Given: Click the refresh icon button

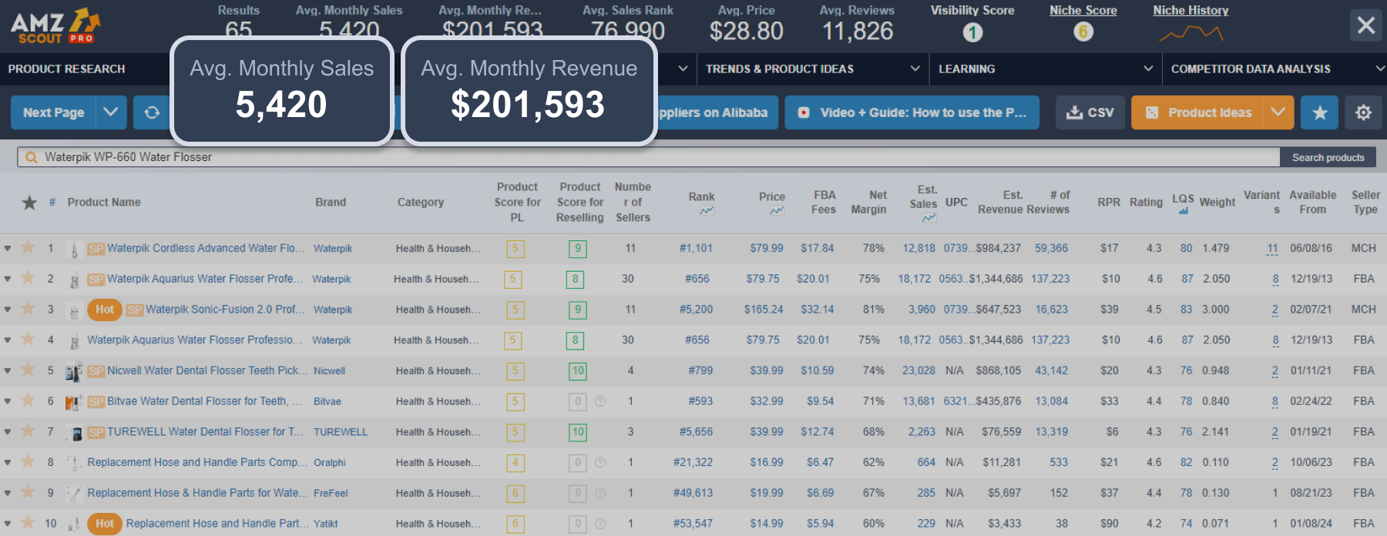Looking at the screenshot, I should pyautogui.click(x=152, y=112).
